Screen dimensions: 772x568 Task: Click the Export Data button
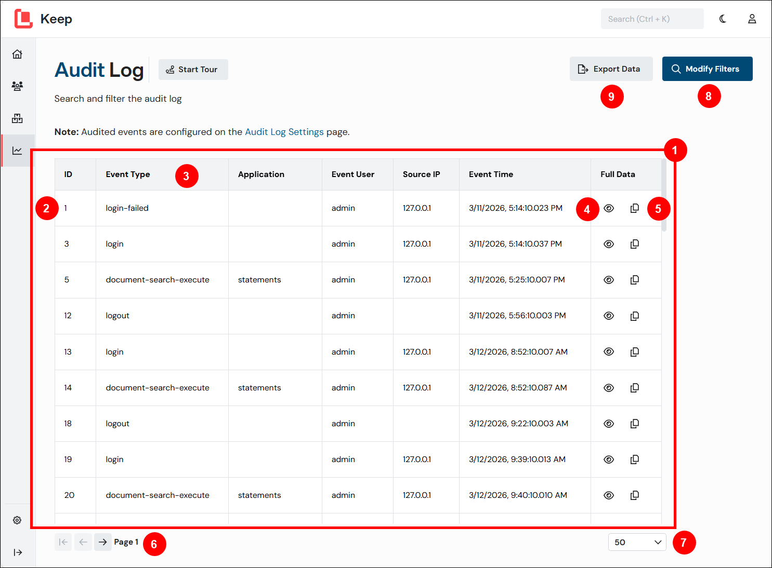click(x=611, y=69)
